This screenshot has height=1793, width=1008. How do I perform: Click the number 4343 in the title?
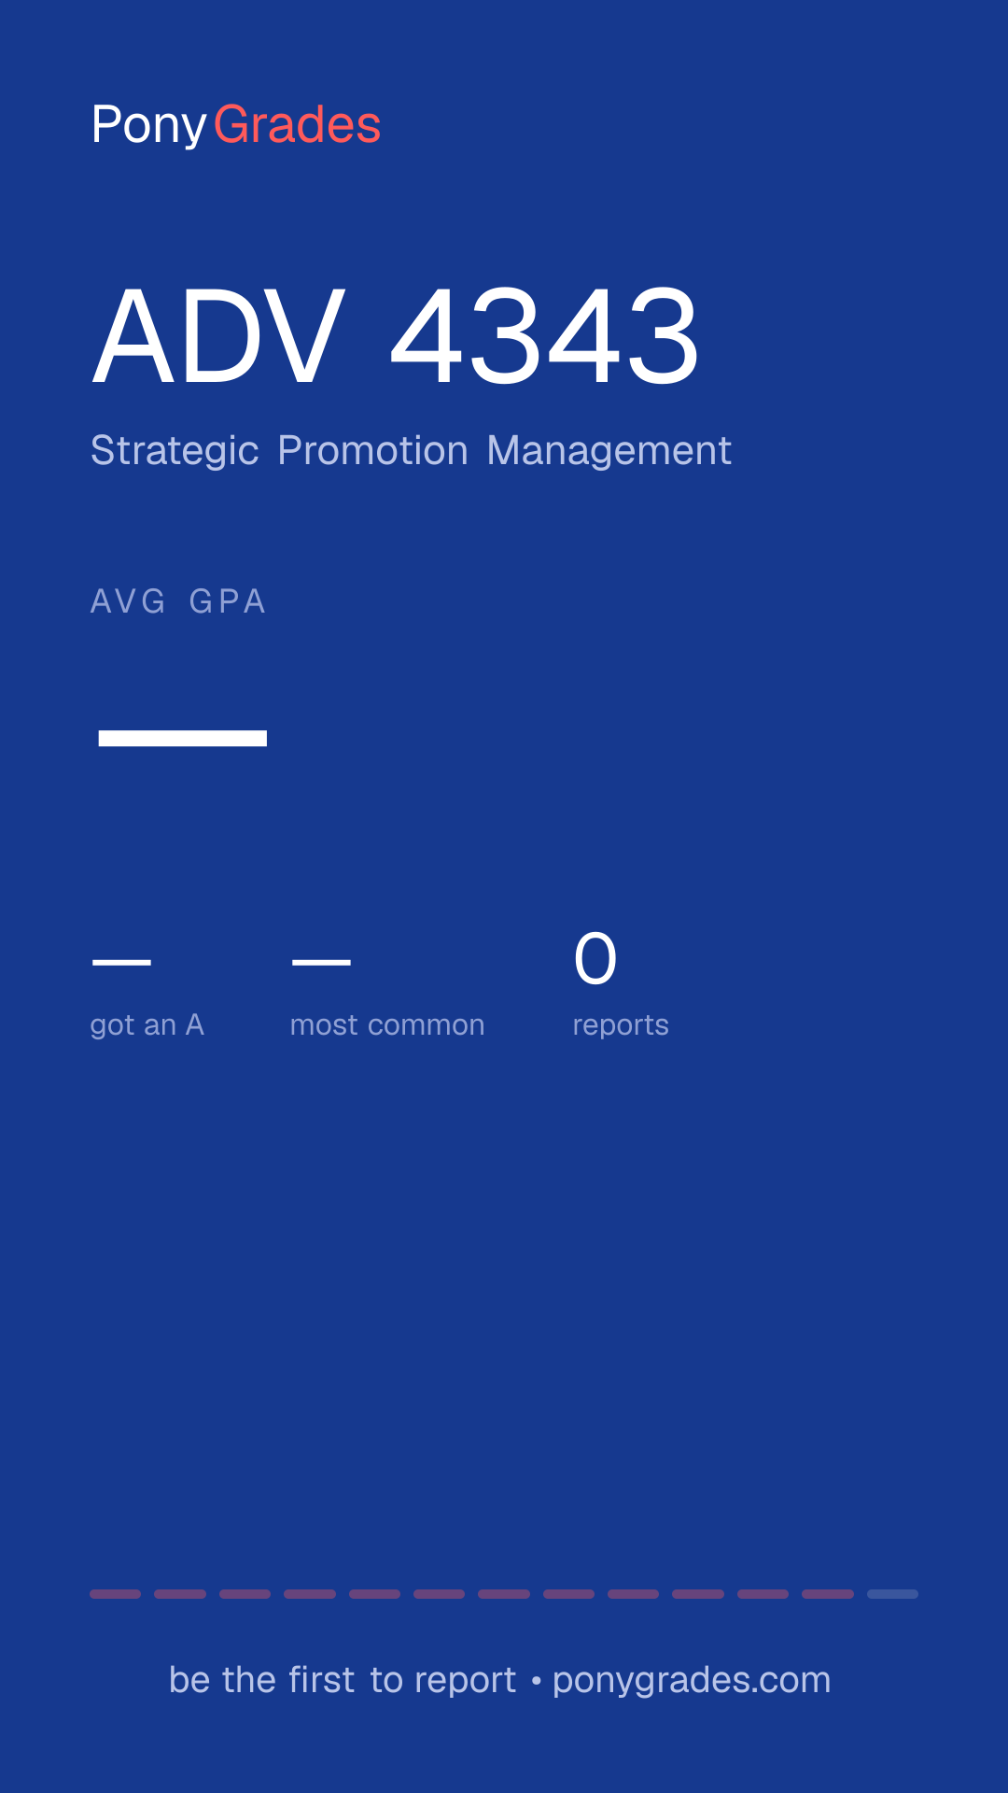[545, 336]
